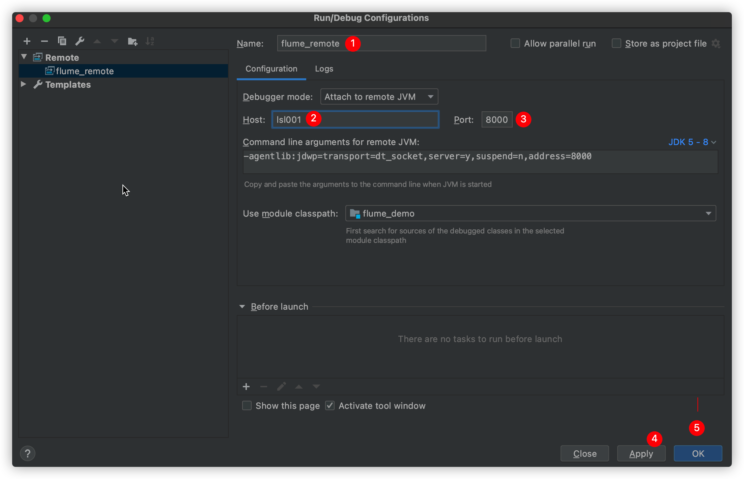Open the help question mark button
This screenshot has height=479, width=744.
click(28, 453)
